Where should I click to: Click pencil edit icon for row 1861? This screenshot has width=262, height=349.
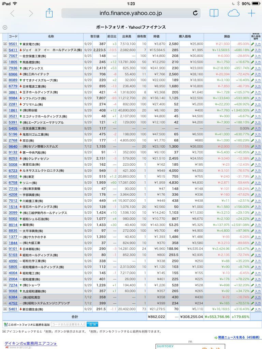(x=252, y=110)
